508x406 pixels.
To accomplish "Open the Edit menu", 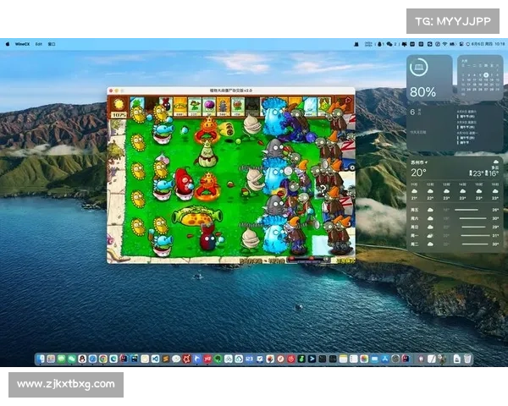I will (39, 44).
